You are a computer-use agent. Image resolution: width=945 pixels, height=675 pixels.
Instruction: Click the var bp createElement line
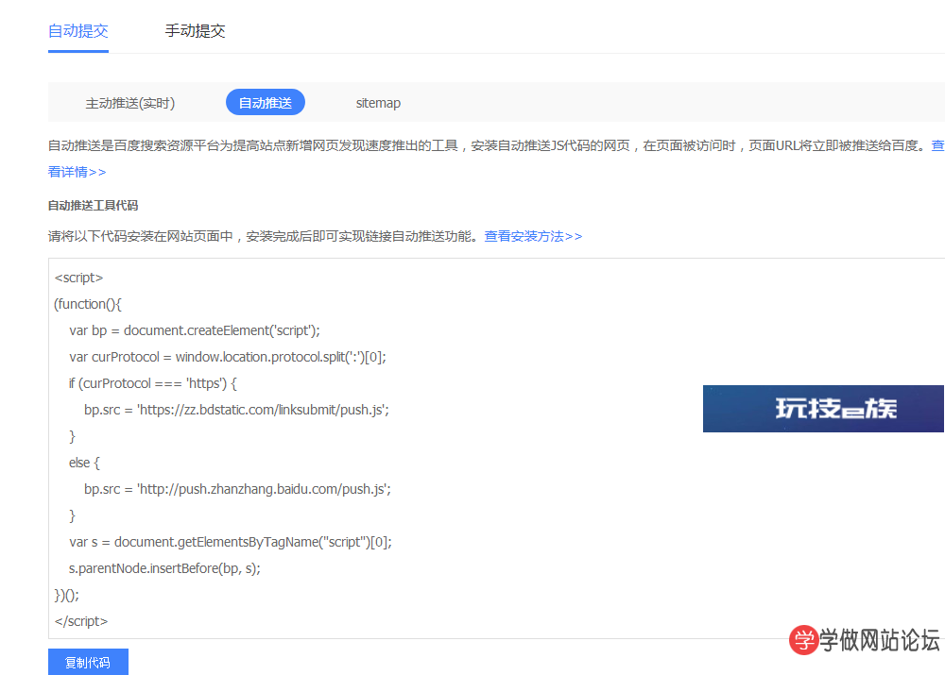tap(195, 330)
